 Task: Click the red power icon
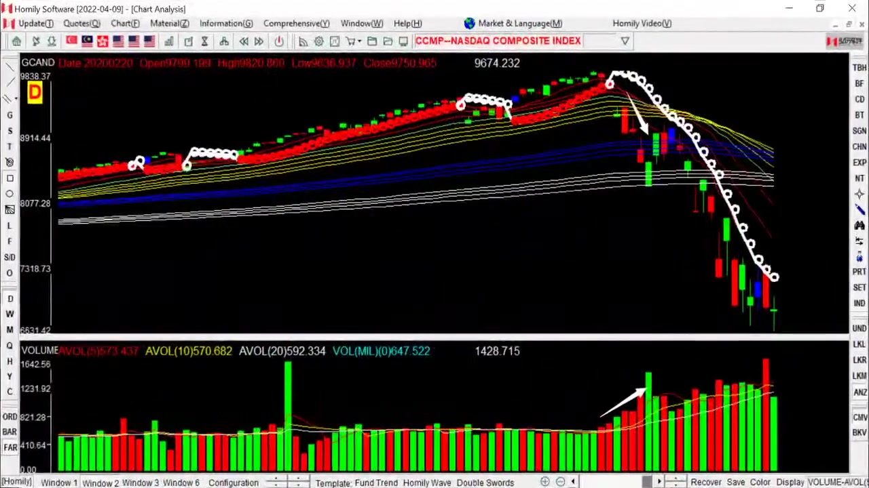[279, 41]
